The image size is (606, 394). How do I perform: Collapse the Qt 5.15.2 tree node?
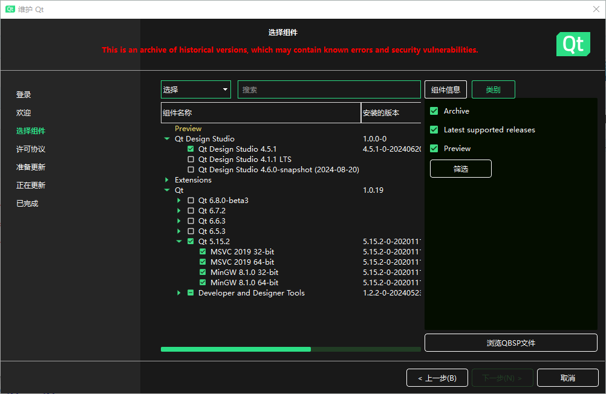[x=179, y=242]
